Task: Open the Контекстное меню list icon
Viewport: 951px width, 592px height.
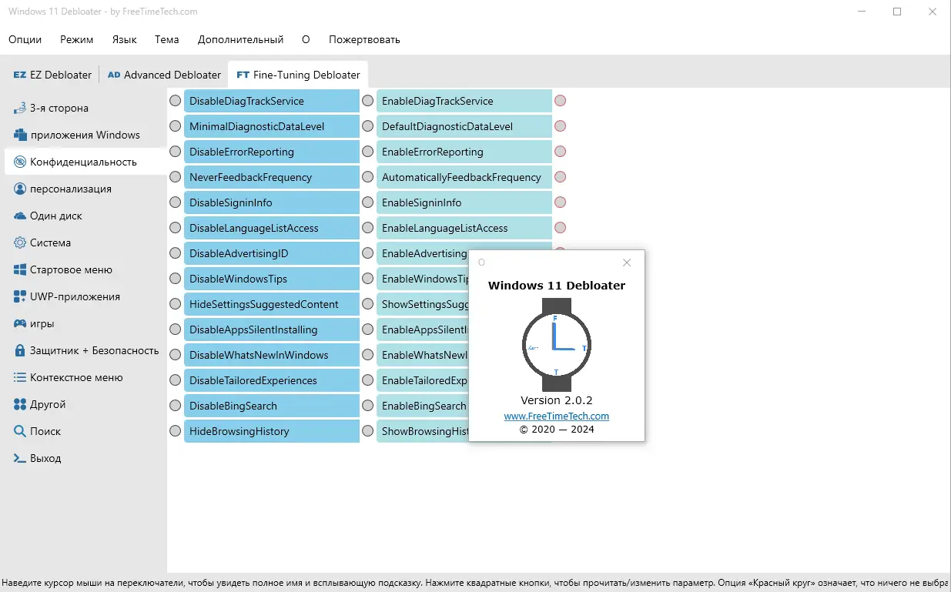Action: (x=20, y=377)
